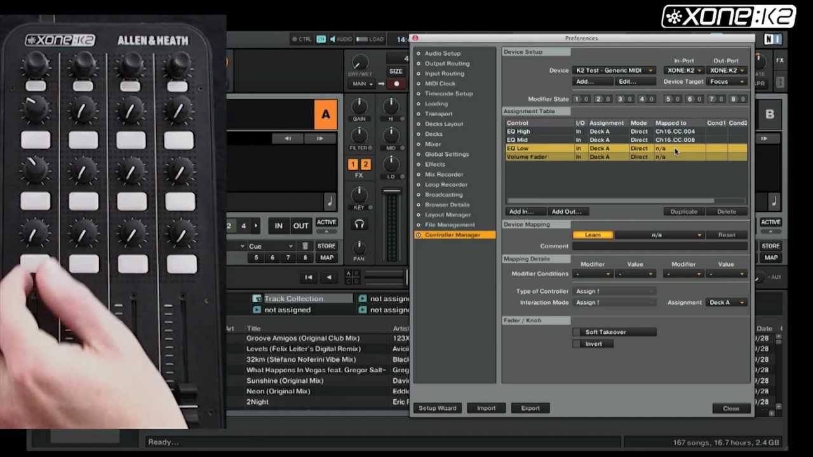The width and height of the screenshot is (813, 457).
Task: Open the In-Port XONE:K2 dropdown
Action: [683, 70]
